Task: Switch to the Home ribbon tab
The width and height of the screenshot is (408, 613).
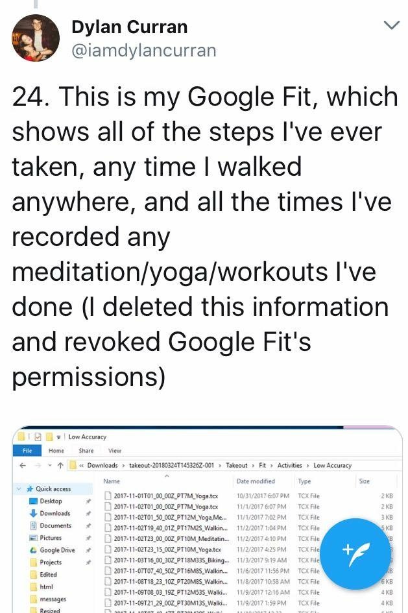Action: click(x=56, y=451)
